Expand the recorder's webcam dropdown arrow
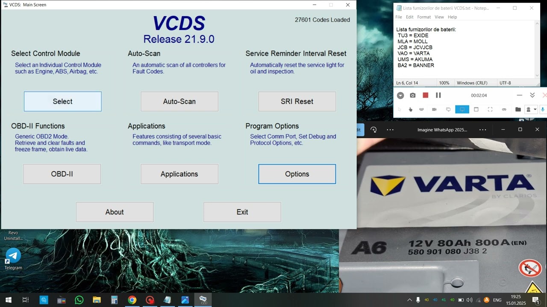547x307 pixels. [535, 110]
